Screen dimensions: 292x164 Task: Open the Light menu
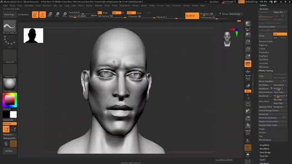click(74, 5)
